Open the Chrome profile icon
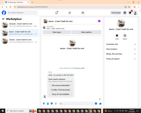The height and width of the screenshot is (113, 141). 135,7
